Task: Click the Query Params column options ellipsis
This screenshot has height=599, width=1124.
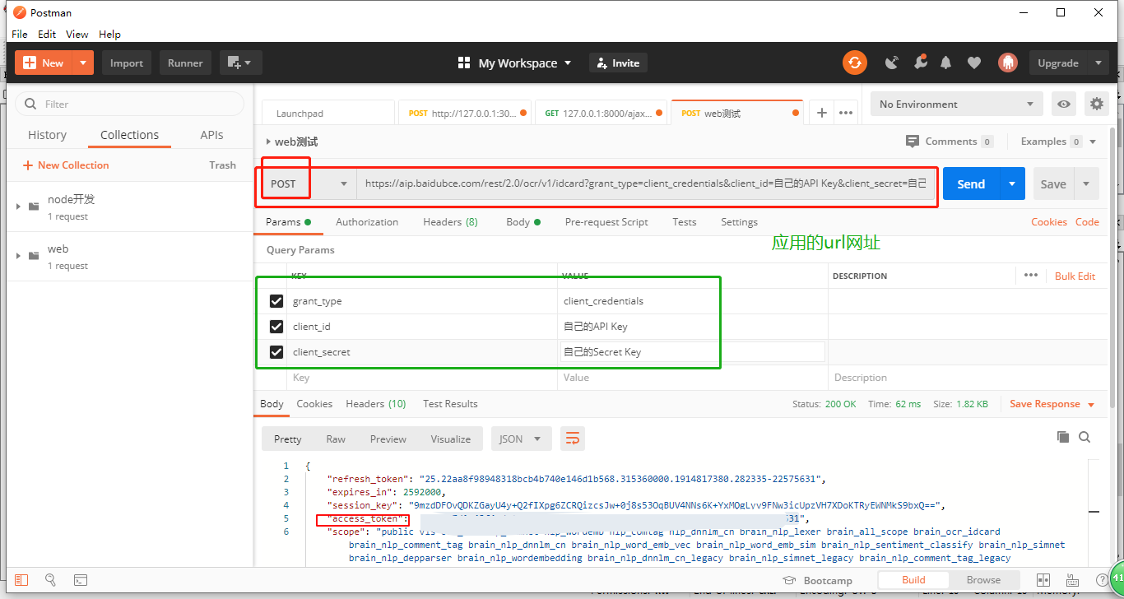Action: (1031, 276)
